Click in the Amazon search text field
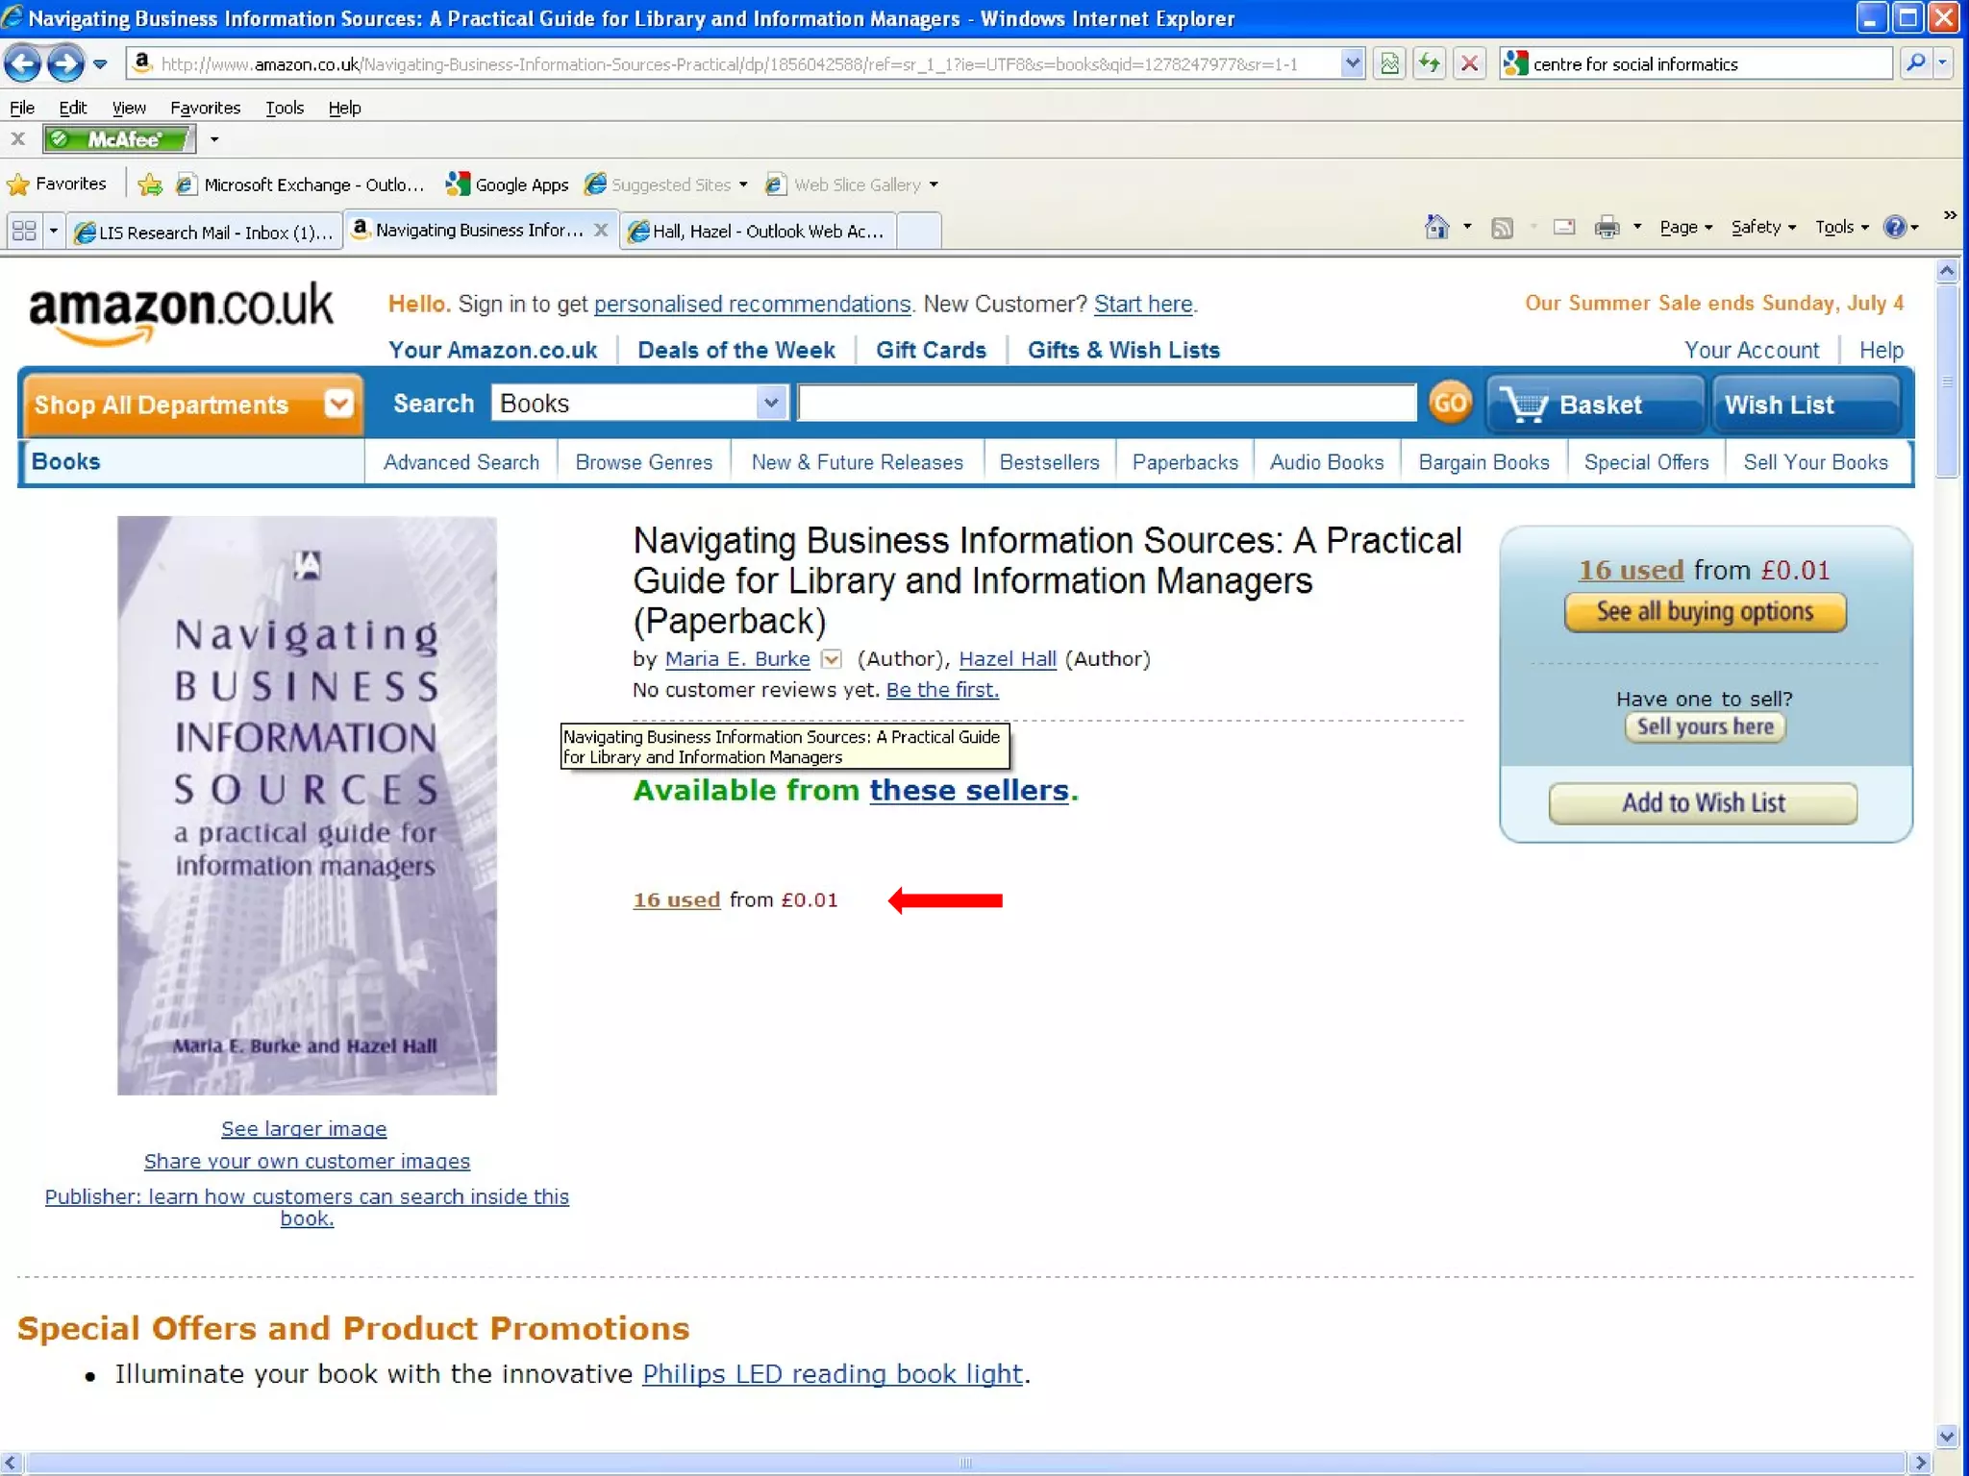This screenshot has width=1969, height=1476. coord(1107,403)
